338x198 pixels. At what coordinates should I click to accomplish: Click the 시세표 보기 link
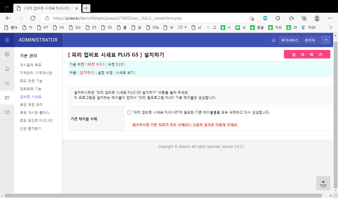[124, 73]
